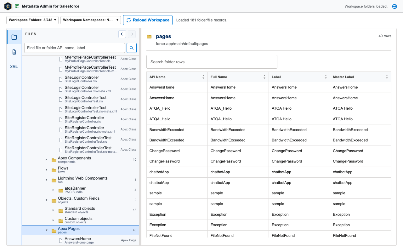Collapse the Flows tree node
The image size is (403, 252).
pos(47,170)
